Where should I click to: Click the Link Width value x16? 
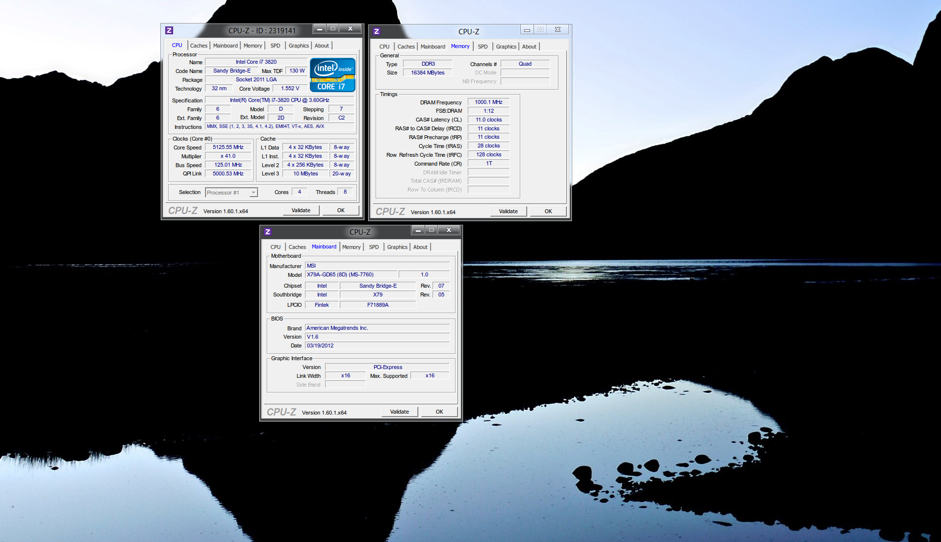coord(345,375)
